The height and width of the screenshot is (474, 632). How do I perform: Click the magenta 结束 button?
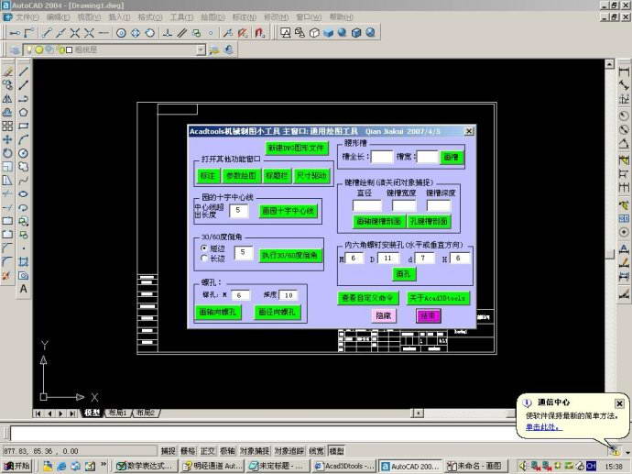point(428,315)
